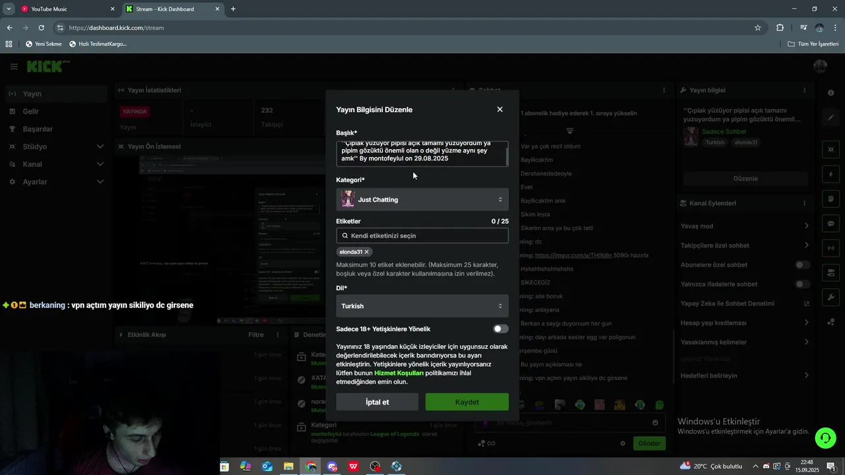The width and height of the screenshot is (845, 475).
Task: Open the imgur link in chat
Action: (573, 255)
